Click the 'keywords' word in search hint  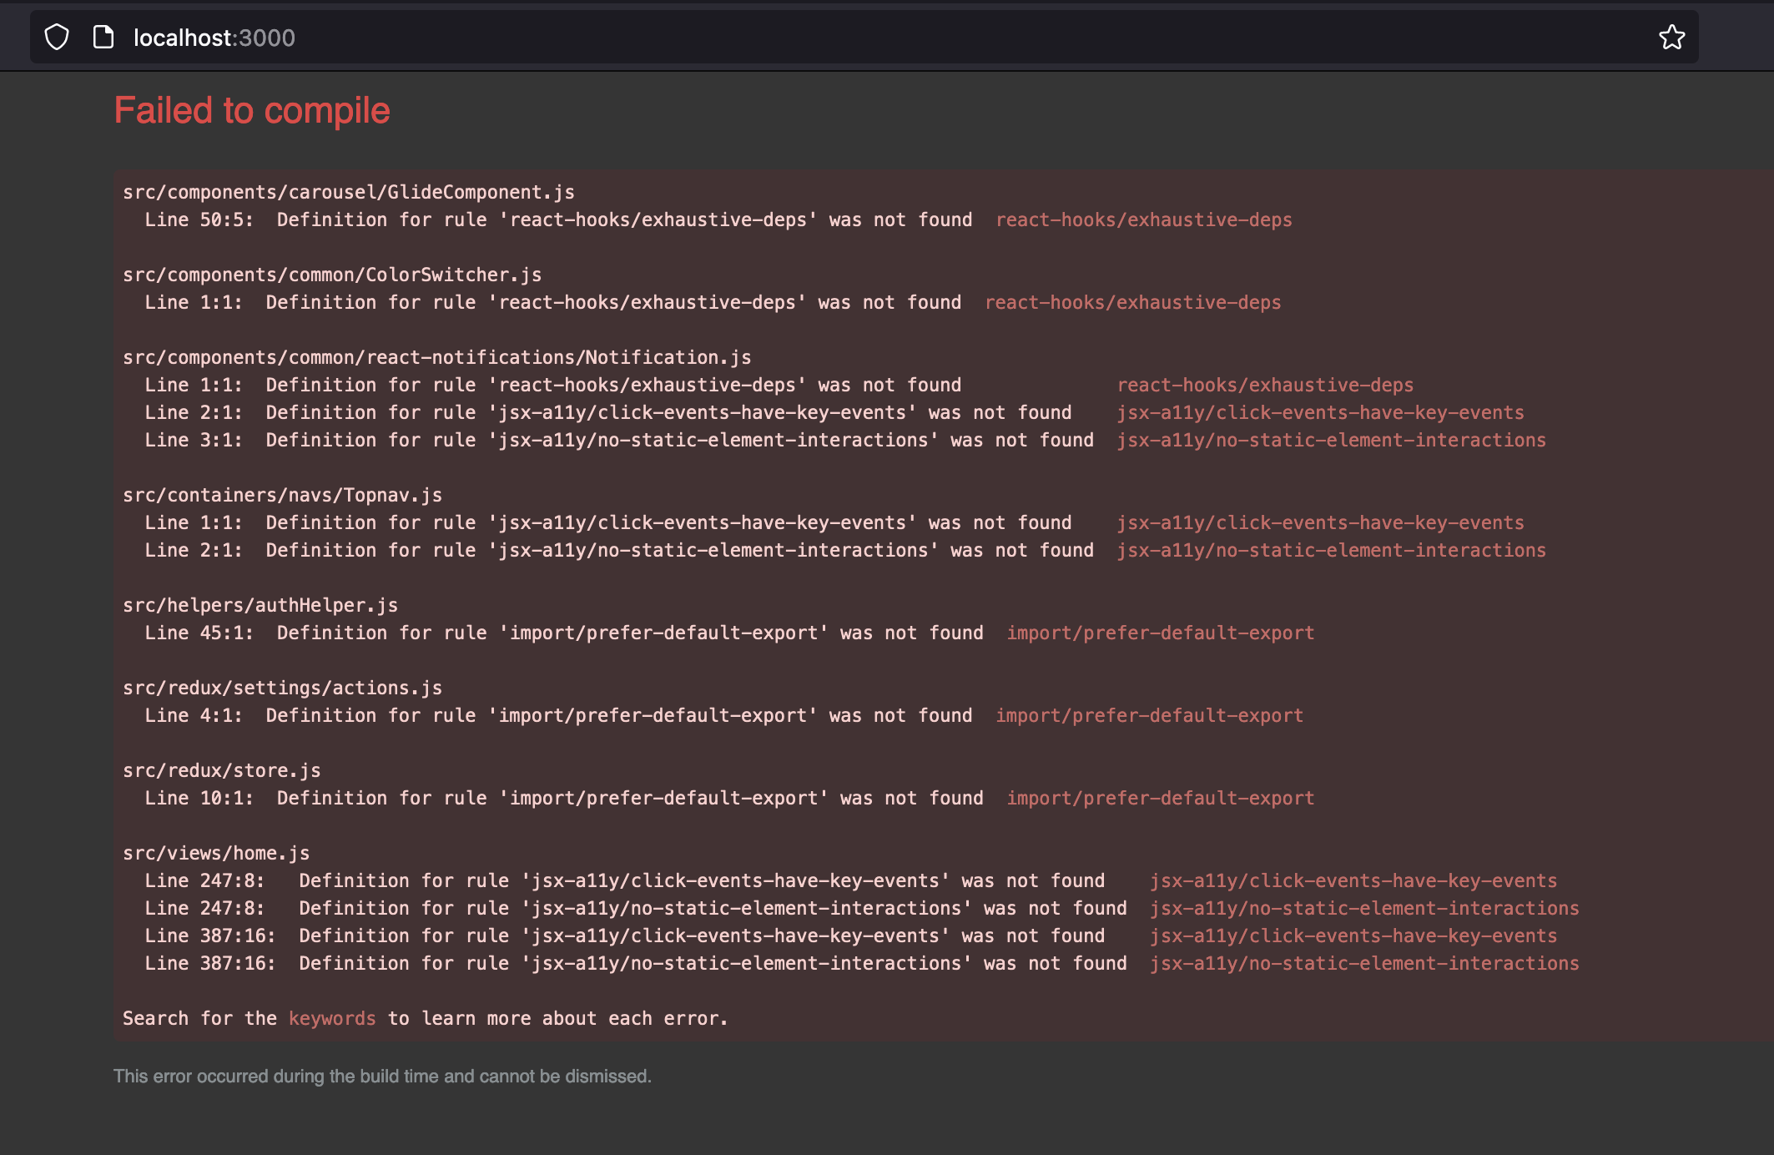click(x=332, y=1019)
